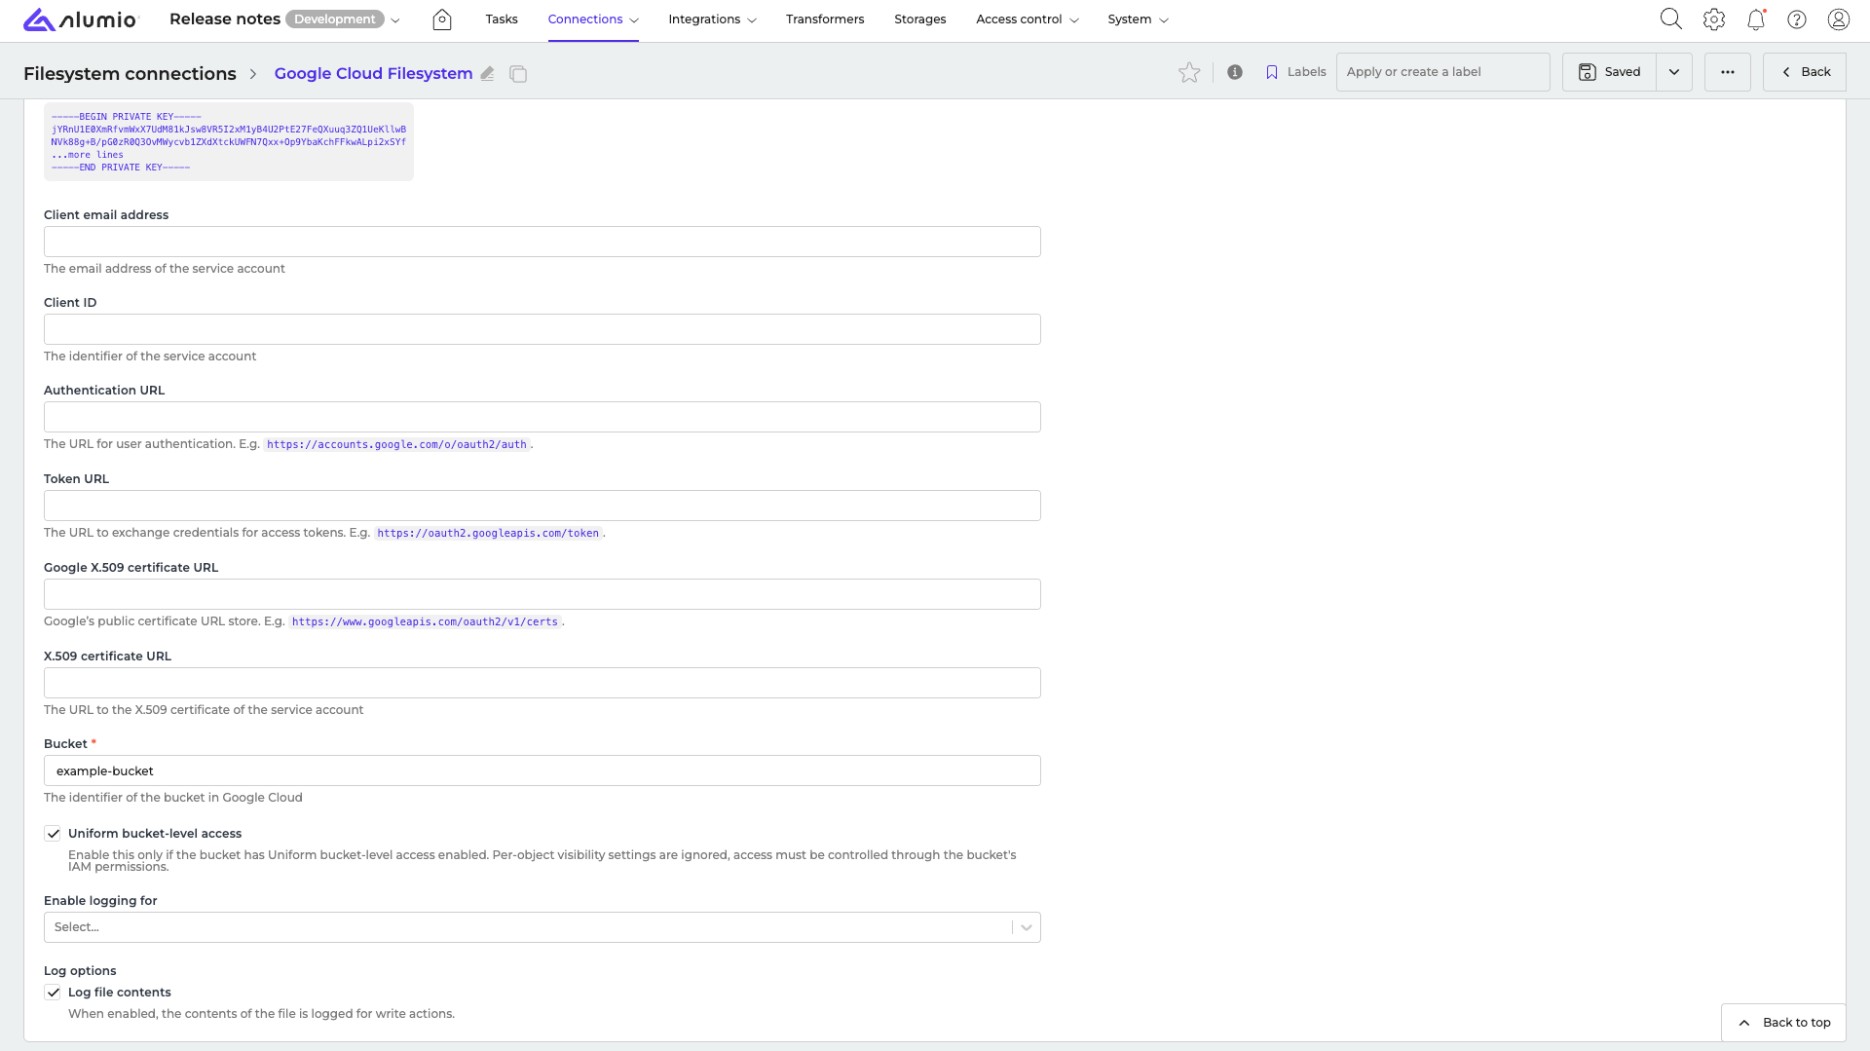The height and width of the screenshot is (1051, 1870).
Task: Toggle Uniform bucket-level access checkbox
Action: (53, 834)
